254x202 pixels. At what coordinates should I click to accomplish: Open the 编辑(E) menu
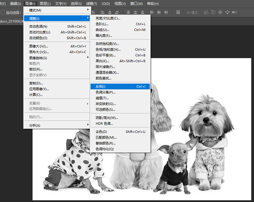(x=16, y=3)
